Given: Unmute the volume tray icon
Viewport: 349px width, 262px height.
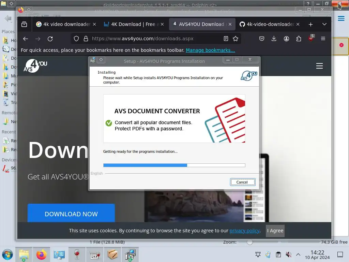Looking at the screenshot, I should [x=288, y=254].
